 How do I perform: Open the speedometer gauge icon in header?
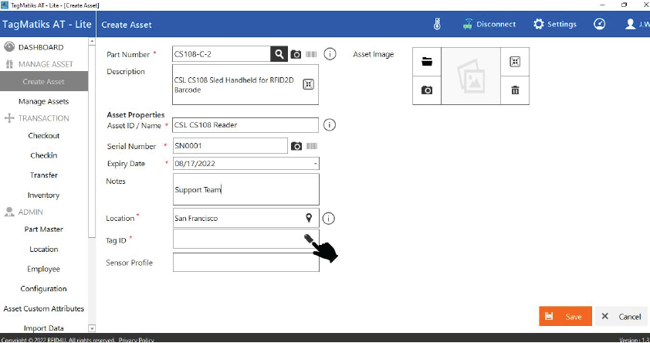[599, 24]
